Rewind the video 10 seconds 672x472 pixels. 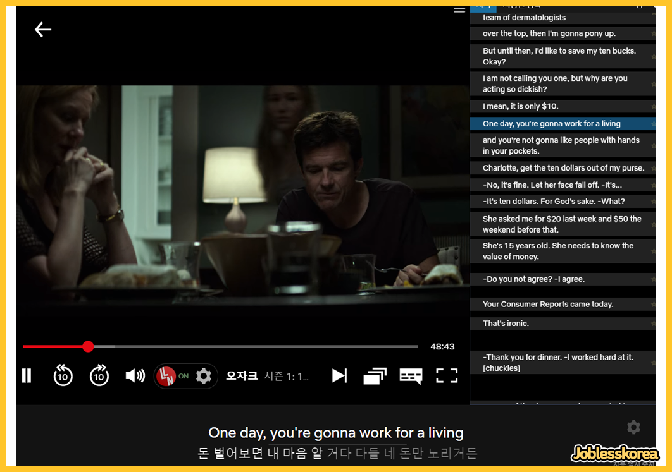63,376
